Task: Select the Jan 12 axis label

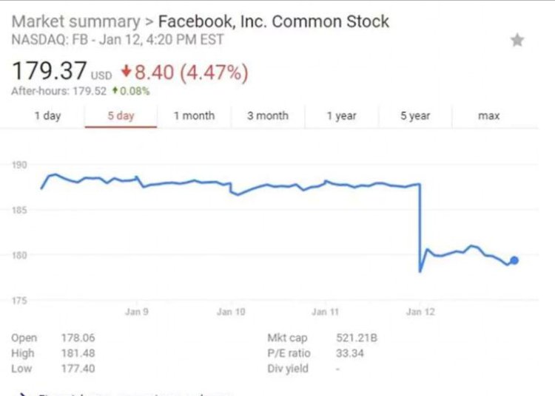Action: pos(420,312)
